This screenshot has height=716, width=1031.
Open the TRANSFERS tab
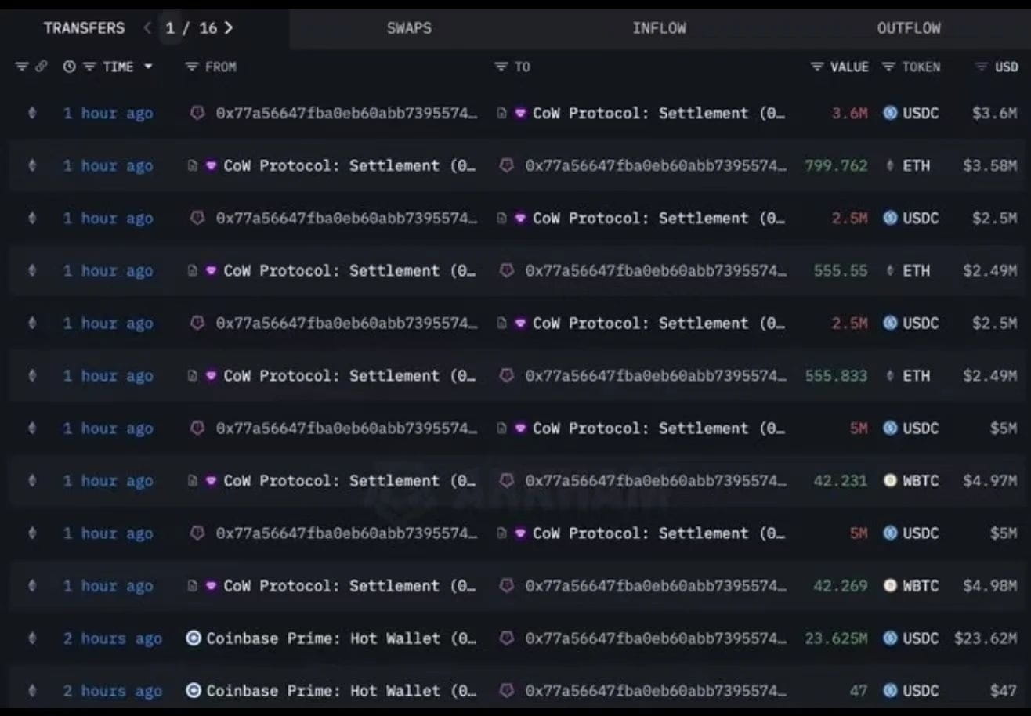(x=84, y=28)
